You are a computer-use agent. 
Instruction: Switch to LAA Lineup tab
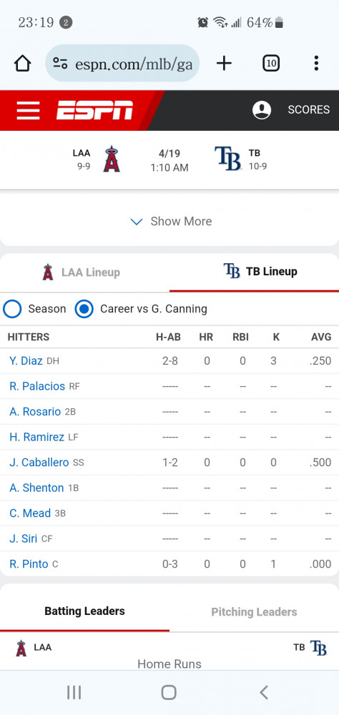pos(85,272)
